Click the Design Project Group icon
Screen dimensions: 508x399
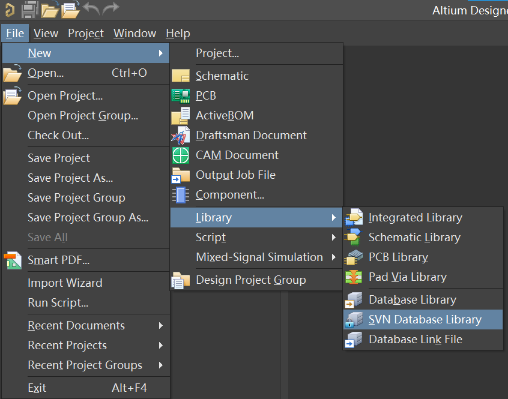click(x=181, y=280)
